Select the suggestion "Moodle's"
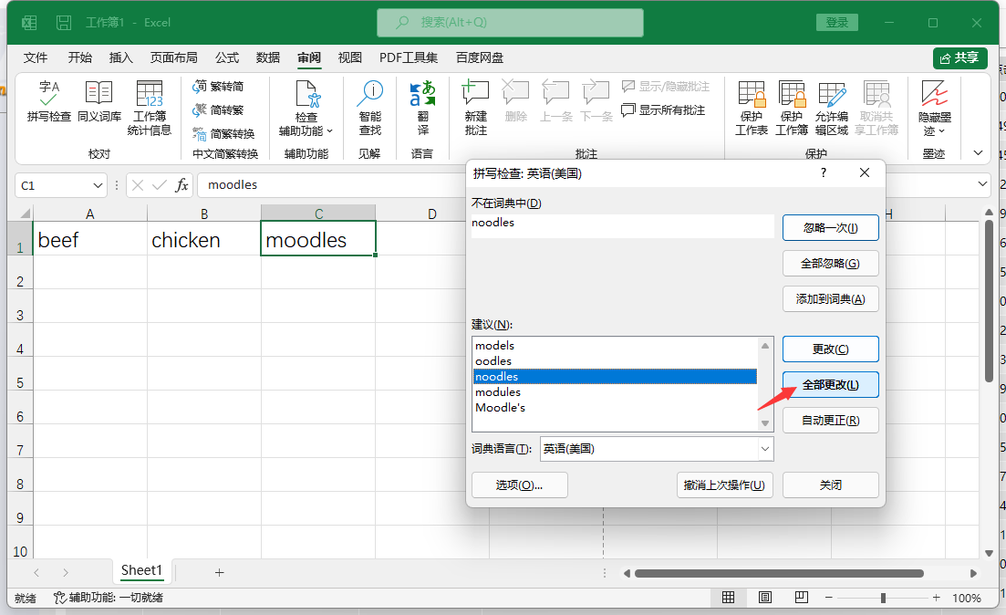The height and width of the screenshot is (615, 1006). pos(615,407)
